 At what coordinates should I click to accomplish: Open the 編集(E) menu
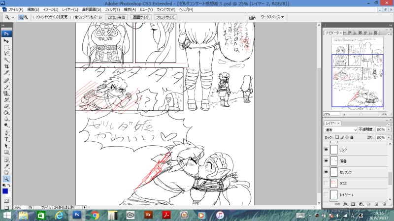[33, 9]
